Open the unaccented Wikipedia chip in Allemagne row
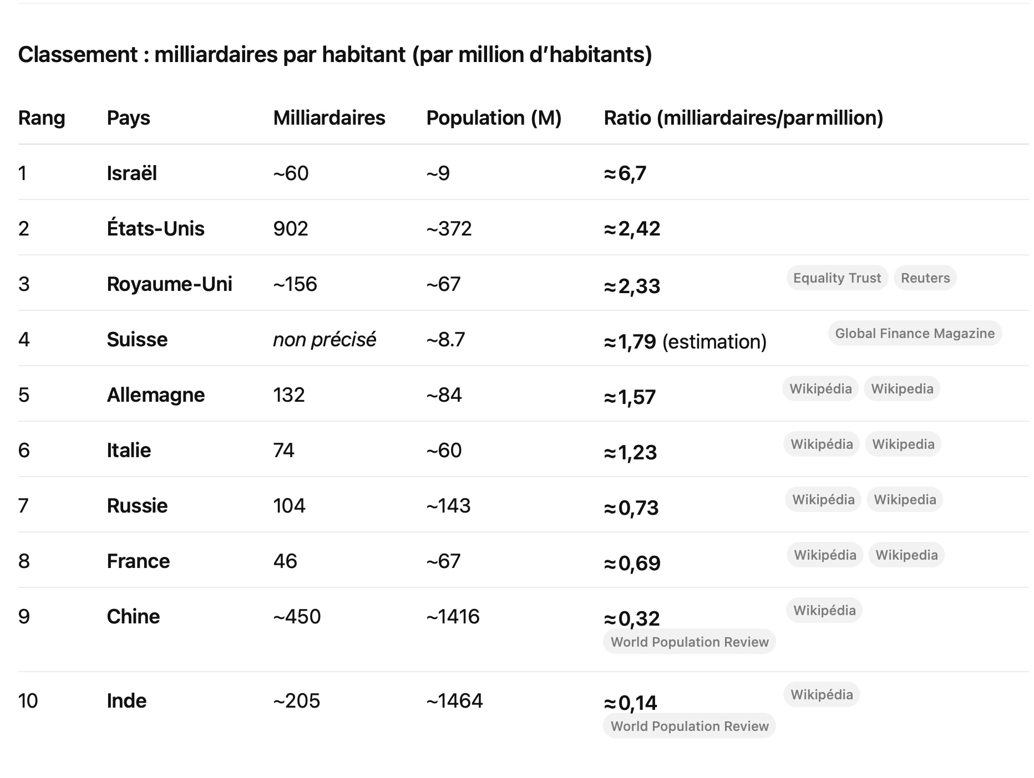The image size is (1034, 778). point(901,389)
